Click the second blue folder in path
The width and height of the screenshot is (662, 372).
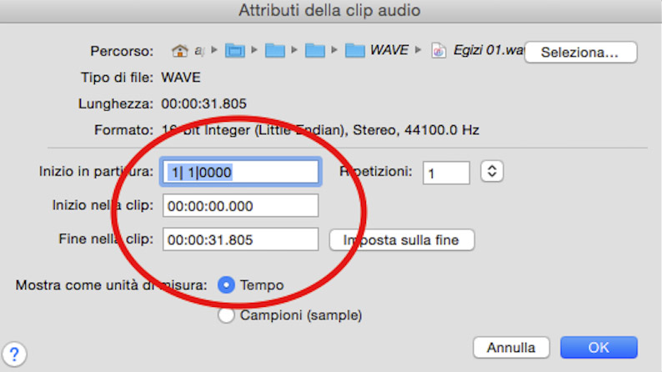coord(275,51)
